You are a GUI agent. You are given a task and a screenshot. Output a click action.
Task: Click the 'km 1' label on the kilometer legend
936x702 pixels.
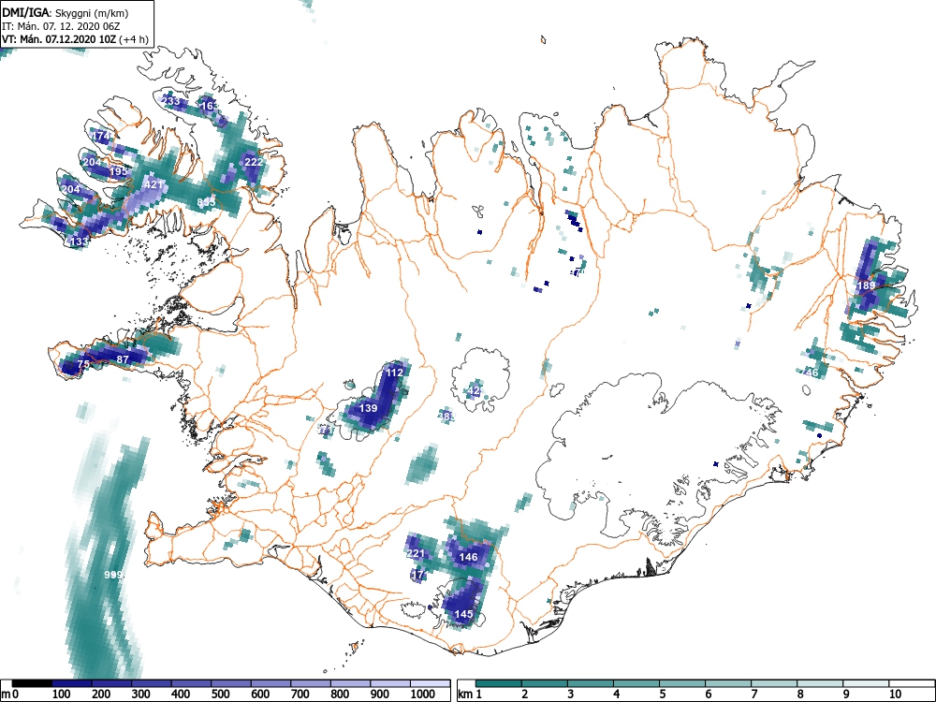pyautogui.click(x=470, y=695)
